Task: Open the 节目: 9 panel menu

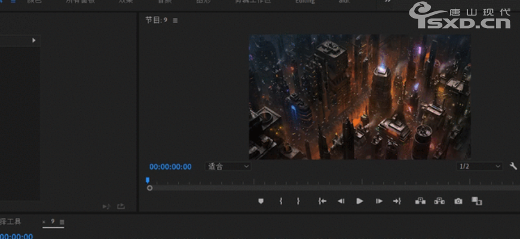Action: point(176,20)
